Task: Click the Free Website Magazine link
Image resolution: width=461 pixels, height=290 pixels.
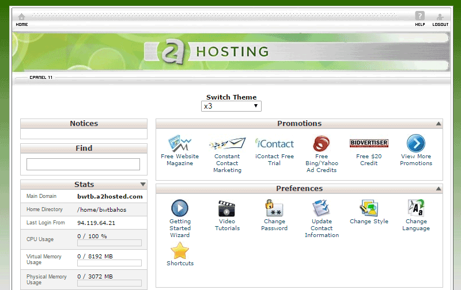Action: point(180,160)
